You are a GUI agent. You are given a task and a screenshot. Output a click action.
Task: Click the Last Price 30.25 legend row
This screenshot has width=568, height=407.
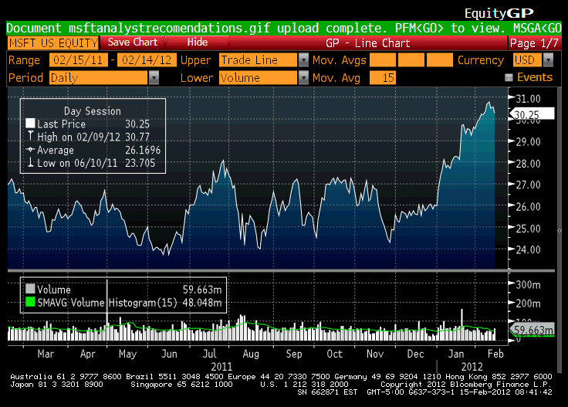(x=88, y=124)
